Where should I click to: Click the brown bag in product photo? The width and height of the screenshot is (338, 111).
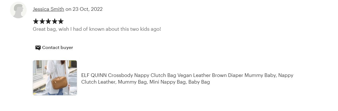pyautogui.click(x=59, y=82)
